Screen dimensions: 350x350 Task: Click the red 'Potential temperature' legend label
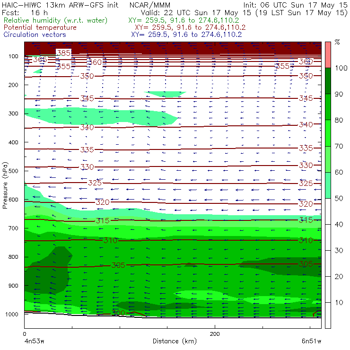click(x=40, y=27)
